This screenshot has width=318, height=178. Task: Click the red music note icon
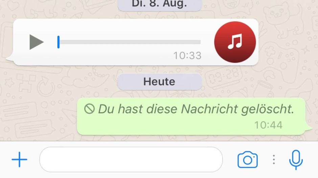[x=235, y=42]
